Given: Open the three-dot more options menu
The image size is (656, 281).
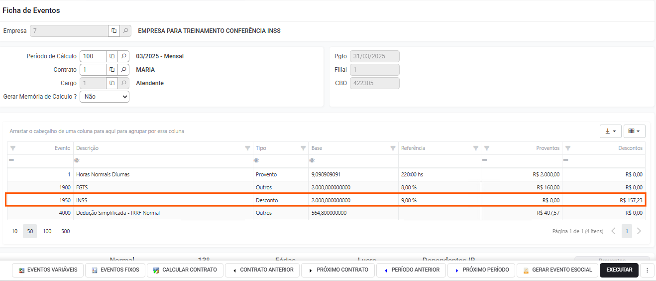Looking at the screenshot, I should [x=647, y=270].
